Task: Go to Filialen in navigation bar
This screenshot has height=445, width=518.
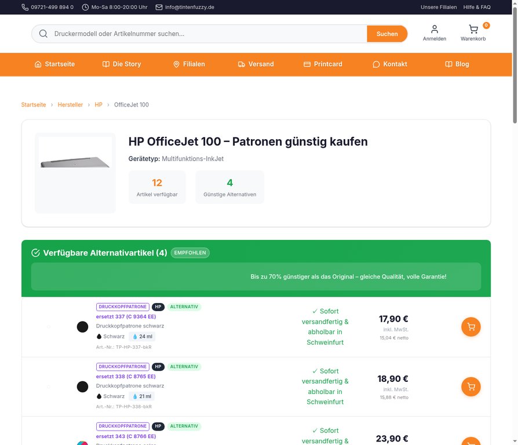Action: (x=189, y=64)
